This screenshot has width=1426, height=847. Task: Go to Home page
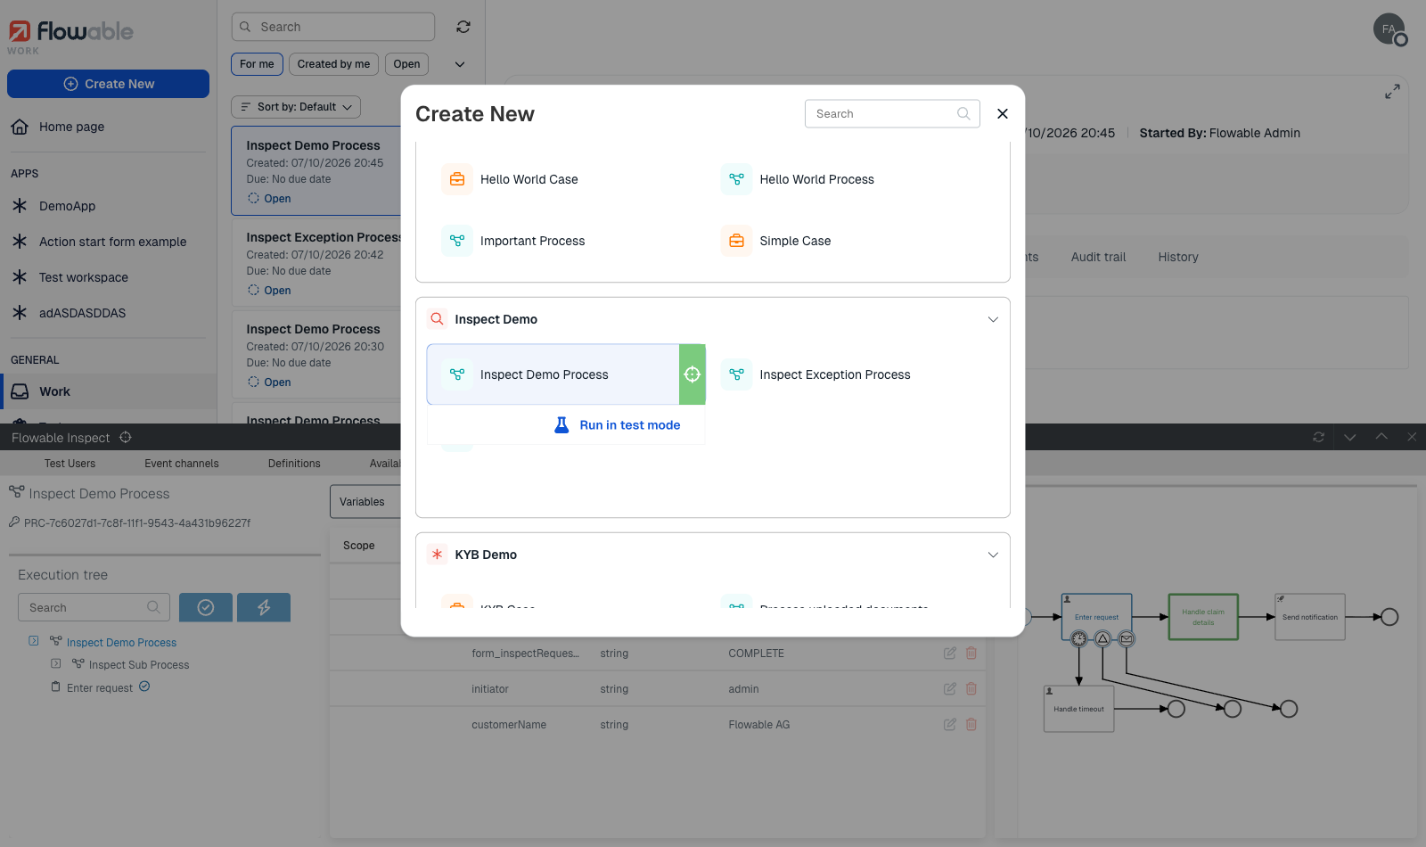click(71, 127)
